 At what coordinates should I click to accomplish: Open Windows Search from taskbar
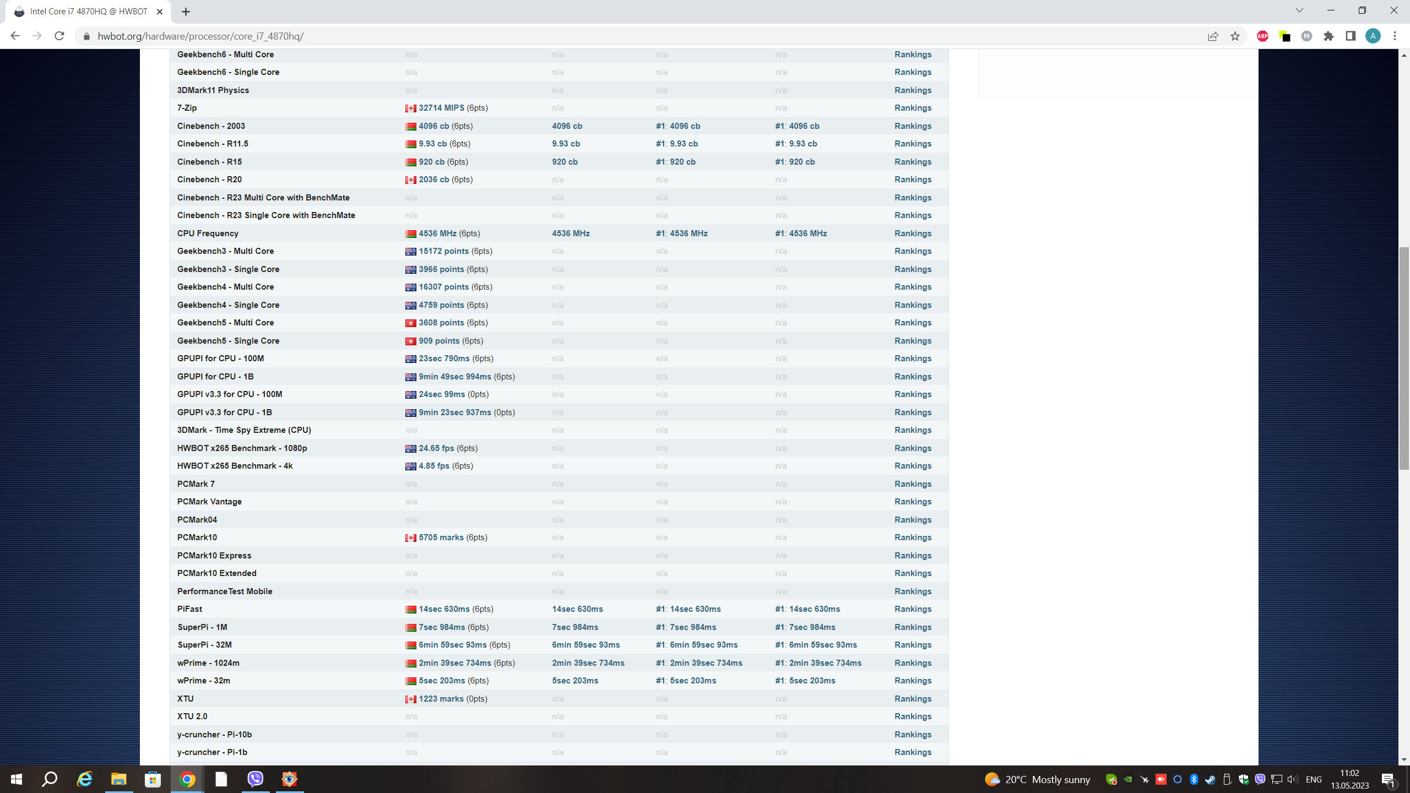pos(50,779)
